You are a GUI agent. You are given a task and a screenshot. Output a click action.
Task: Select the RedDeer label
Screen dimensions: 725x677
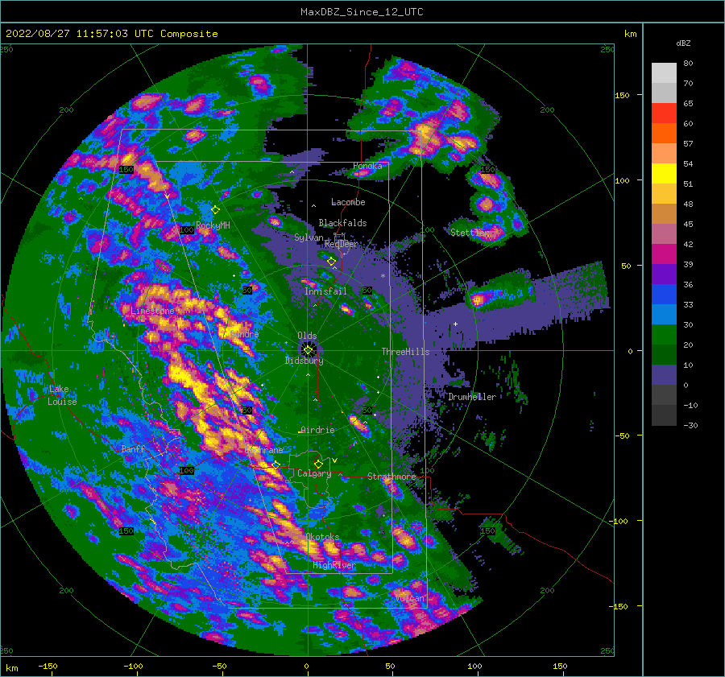coord(342,244)
